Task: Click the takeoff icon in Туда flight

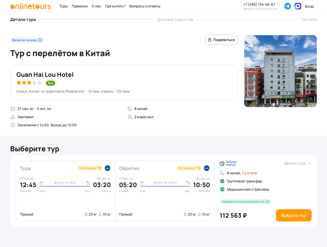Action: (x=41, y=183)
